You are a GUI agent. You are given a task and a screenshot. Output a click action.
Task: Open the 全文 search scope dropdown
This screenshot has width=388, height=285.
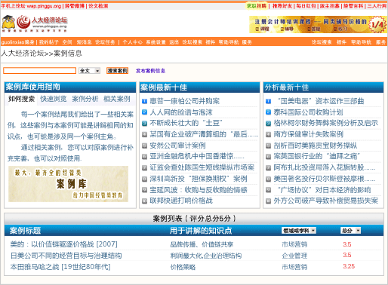tap(89, 71)
